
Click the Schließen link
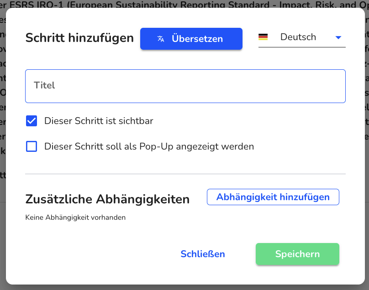pos(203,254)
